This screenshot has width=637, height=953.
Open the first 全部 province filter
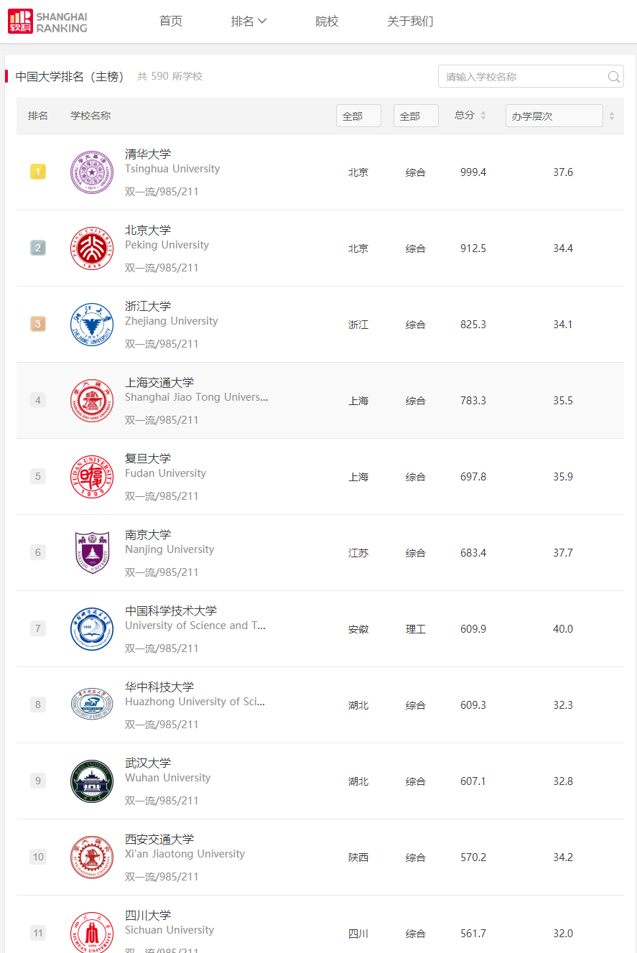tap(358, 116)
